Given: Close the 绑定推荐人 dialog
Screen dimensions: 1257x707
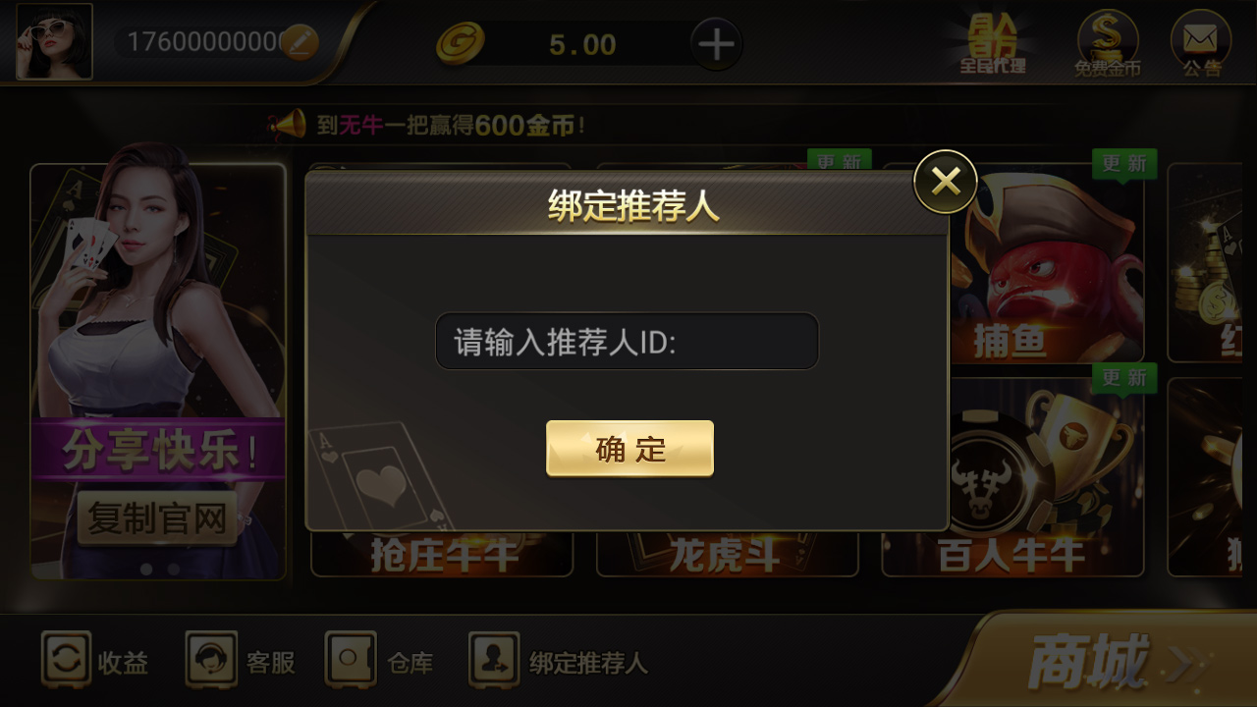Looking at the screenshot, I should (x=946, y=182).
